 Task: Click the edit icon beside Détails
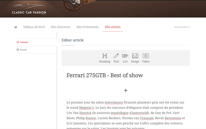(18, 50)
